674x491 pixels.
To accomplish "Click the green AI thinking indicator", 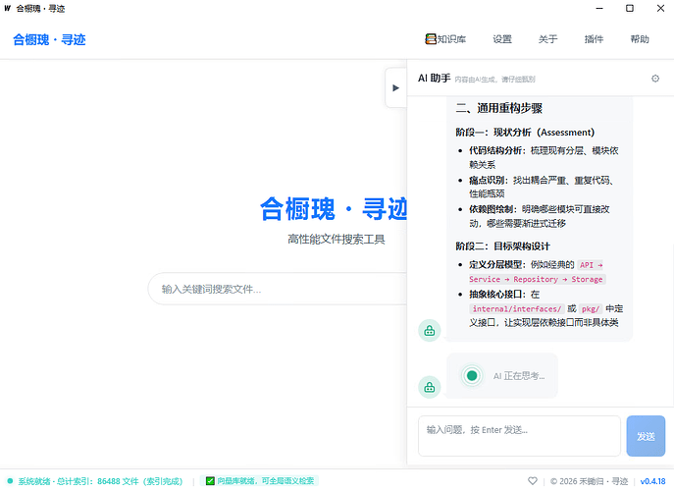I will (x=472, y=376).
